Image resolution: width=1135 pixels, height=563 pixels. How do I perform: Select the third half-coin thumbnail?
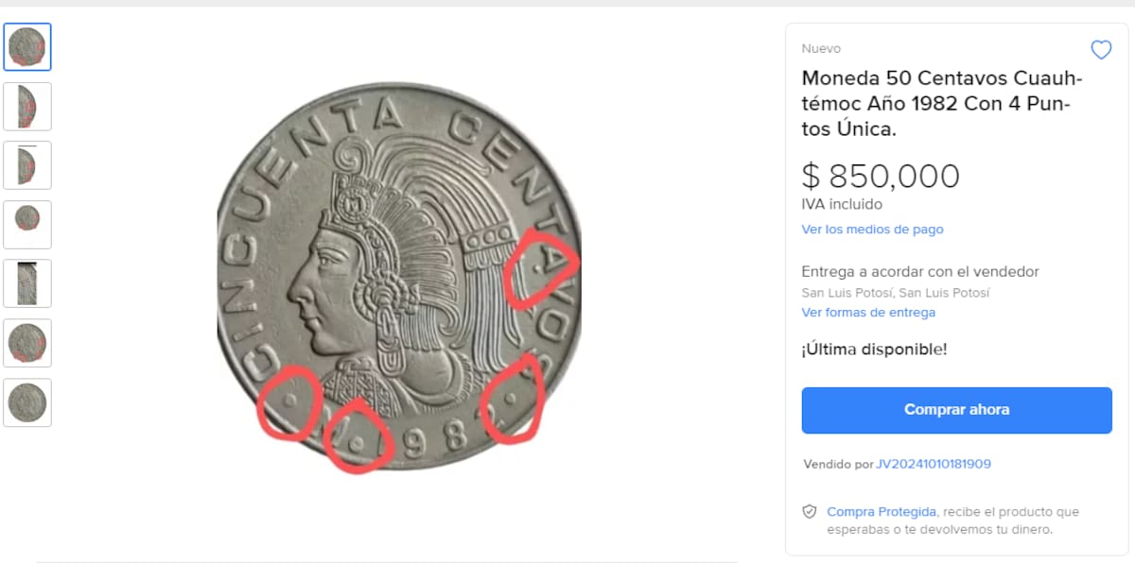click(x=27, y=165)
